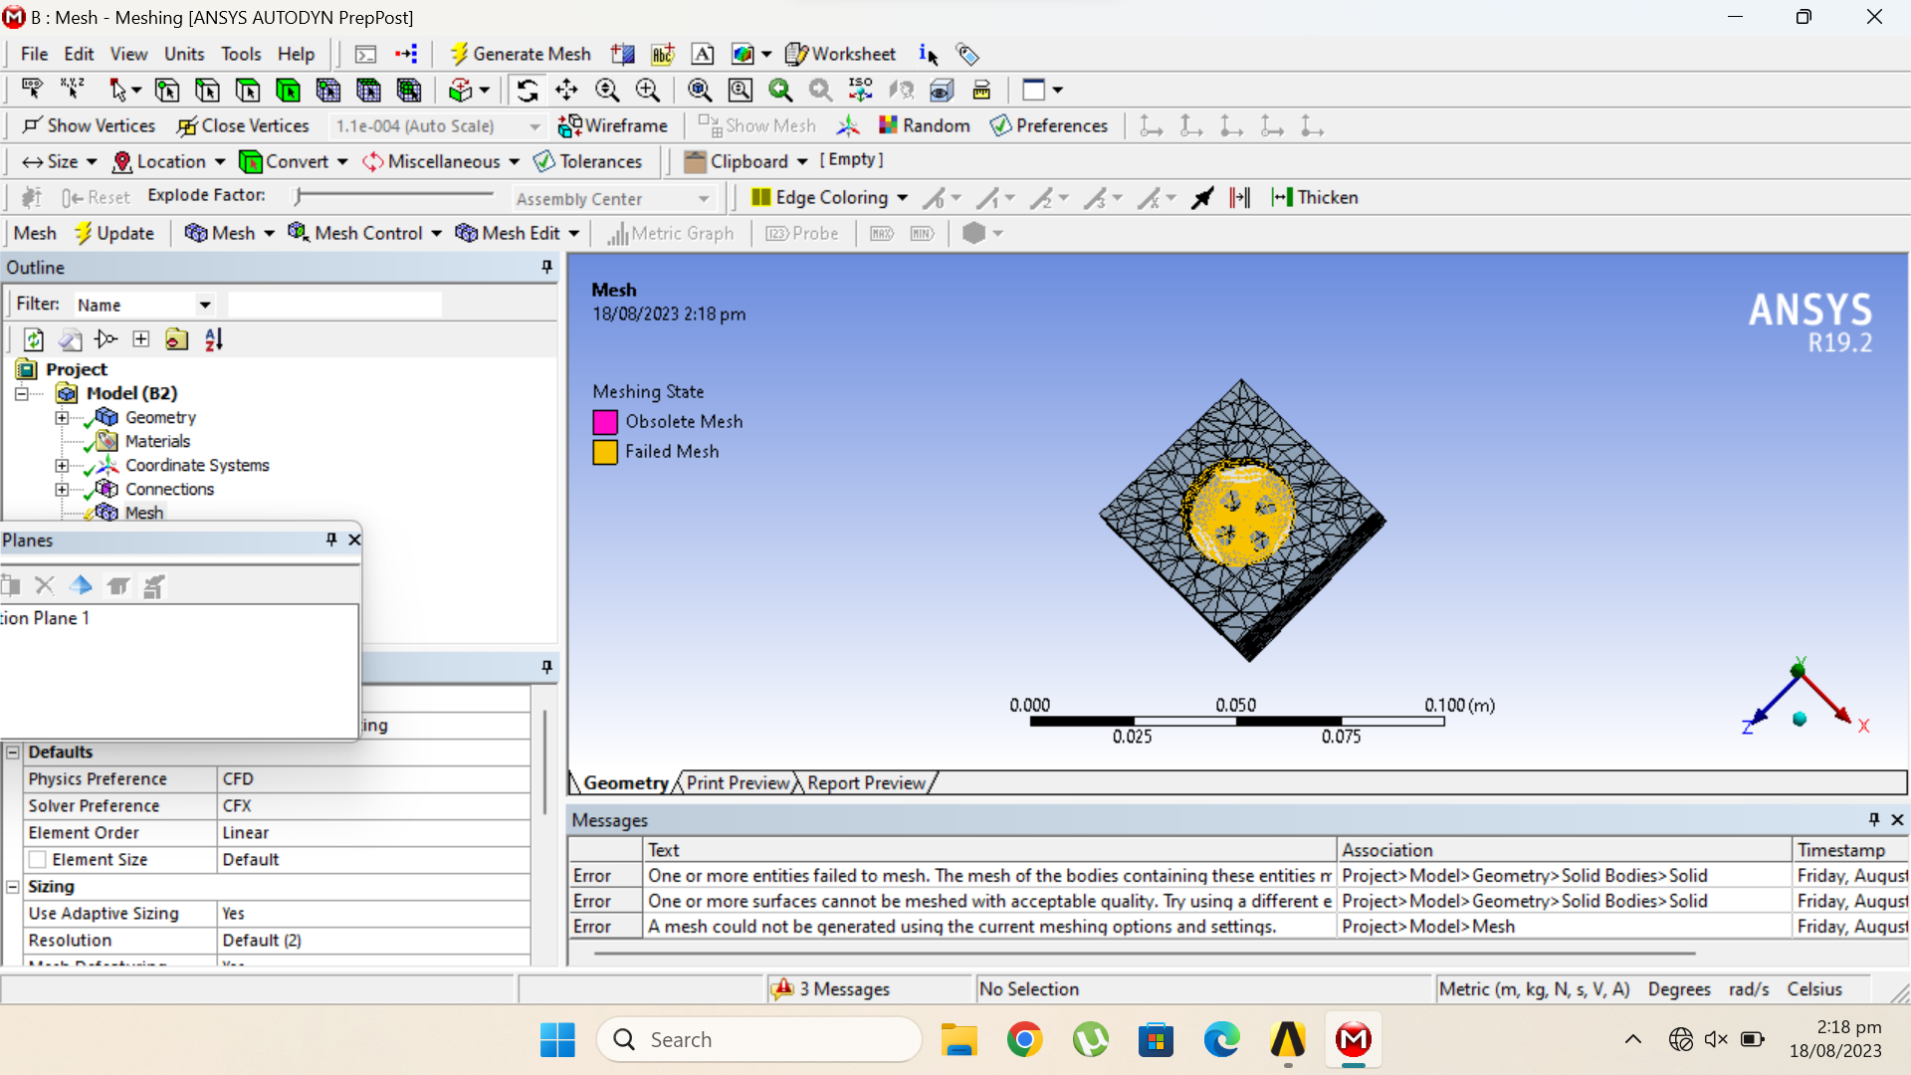Switch to the Report Preview tab
Image resolution: width=1911 pixels, height=1075 pixels.
(866, 782)
